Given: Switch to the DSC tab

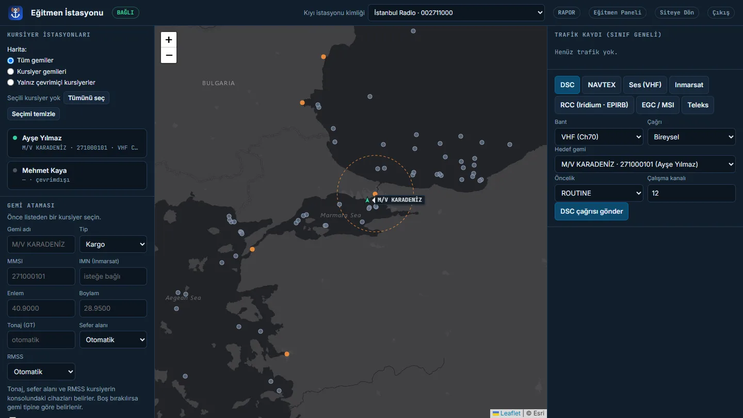Looking at the screenshot, I should (x=568, y=85).
